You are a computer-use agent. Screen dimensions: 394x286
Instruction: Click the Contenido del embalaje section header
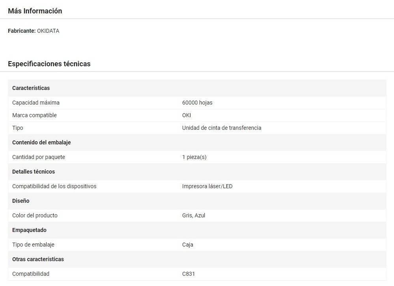(x=41, y=142)
